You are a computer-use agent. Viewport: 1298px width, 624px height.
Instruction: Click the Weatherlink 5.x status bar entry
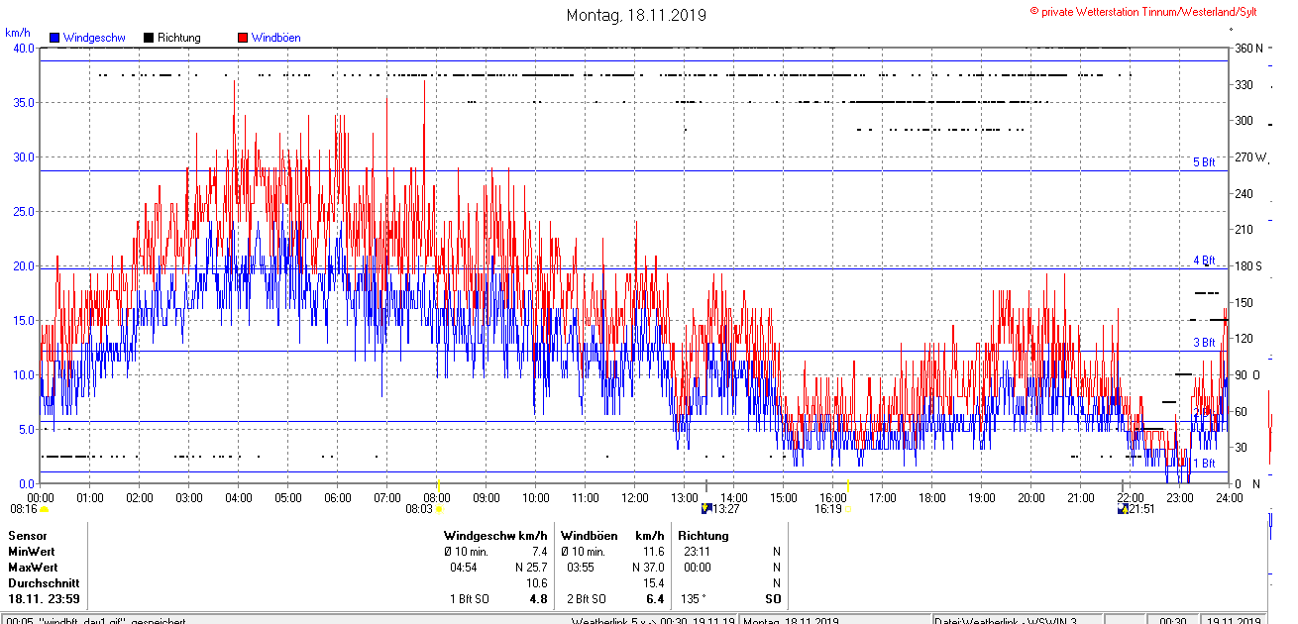pos(653,620)
